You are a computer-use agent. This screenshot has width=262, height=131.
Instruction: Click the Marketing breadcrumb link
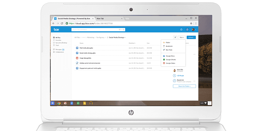[x=90, y=37]
